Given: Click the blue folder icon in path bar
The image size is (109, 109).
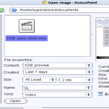Looking at the screenshot, I should tap(14, 10).
